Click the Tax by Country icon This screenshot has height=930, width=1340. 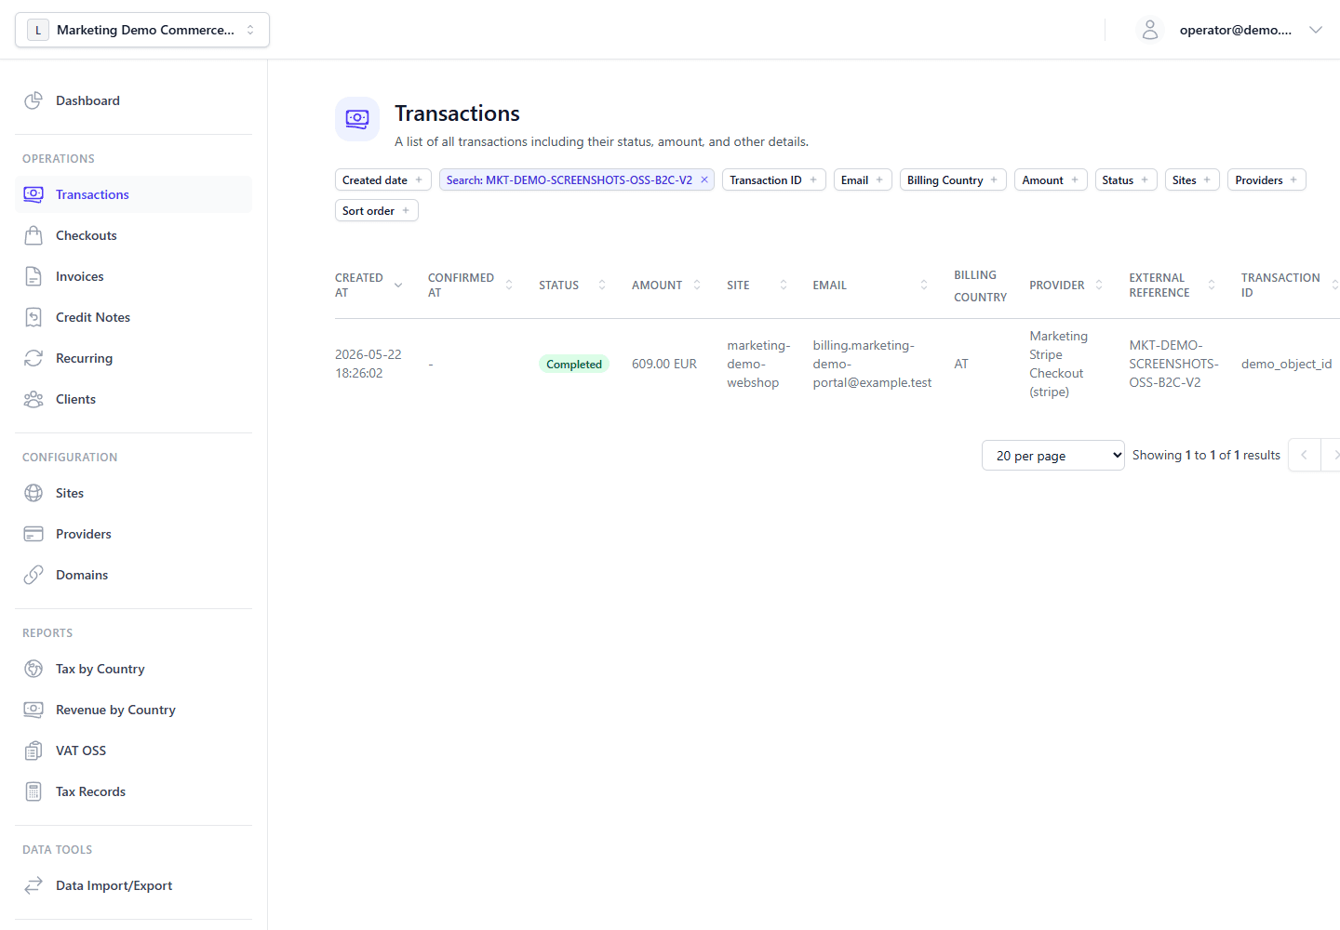(33, 669)
